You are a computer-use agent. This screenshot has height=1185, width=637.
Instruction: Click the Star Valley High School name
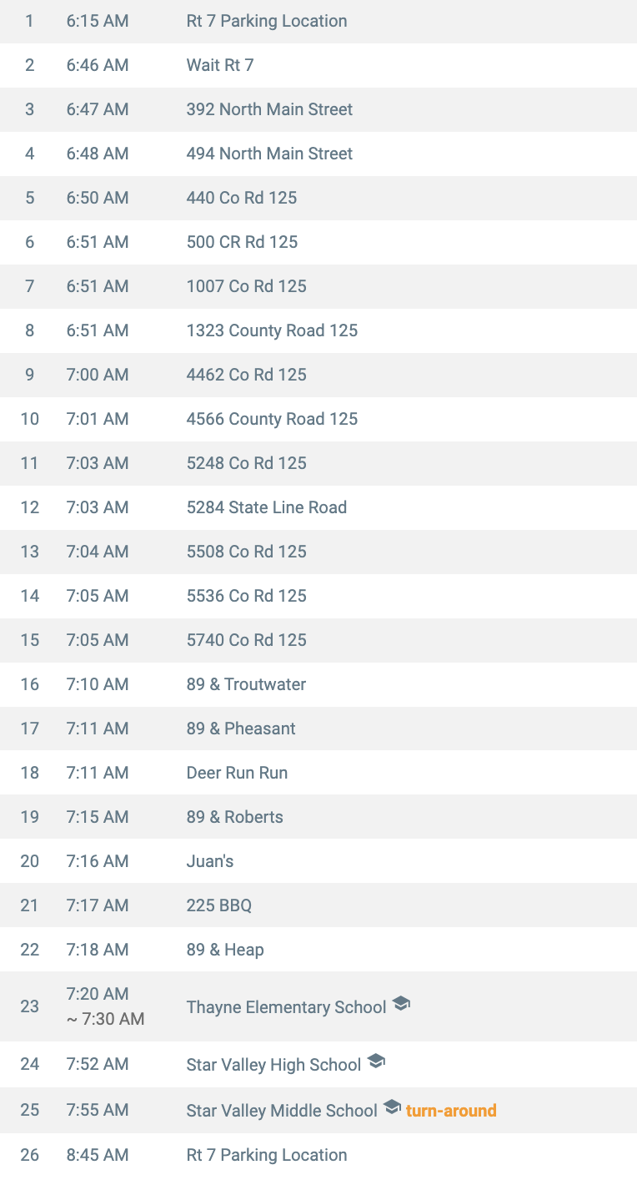click(x=273, y=1065)
